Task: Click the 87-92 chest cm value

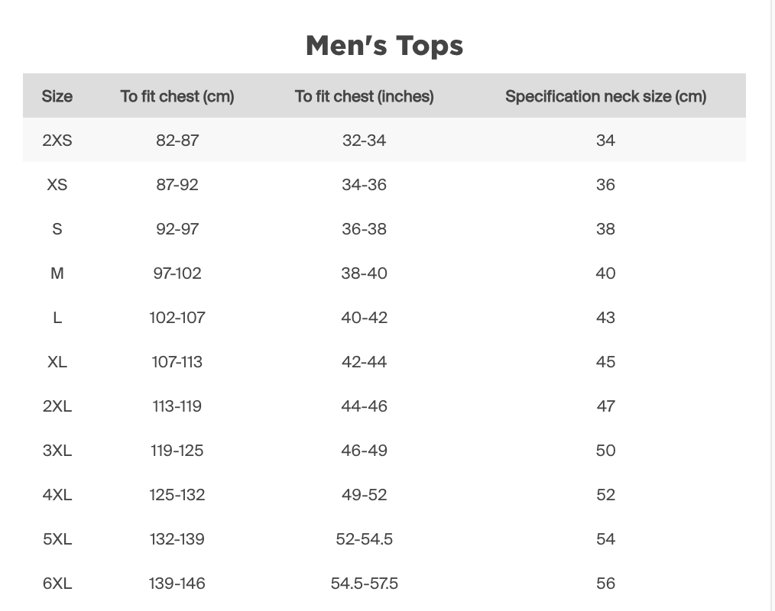Action: point(177,185)
